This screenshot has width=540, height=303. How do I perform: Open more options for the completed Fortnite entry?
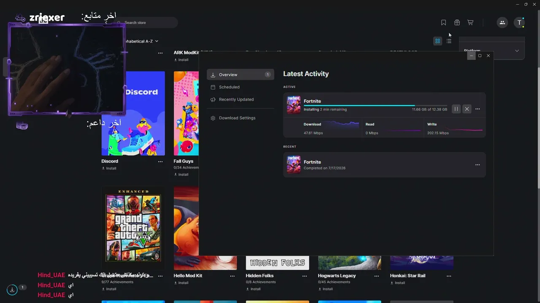pyautogui.click(x=478, y=165)
